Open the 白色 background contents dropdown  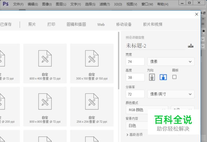pos(137,126)
